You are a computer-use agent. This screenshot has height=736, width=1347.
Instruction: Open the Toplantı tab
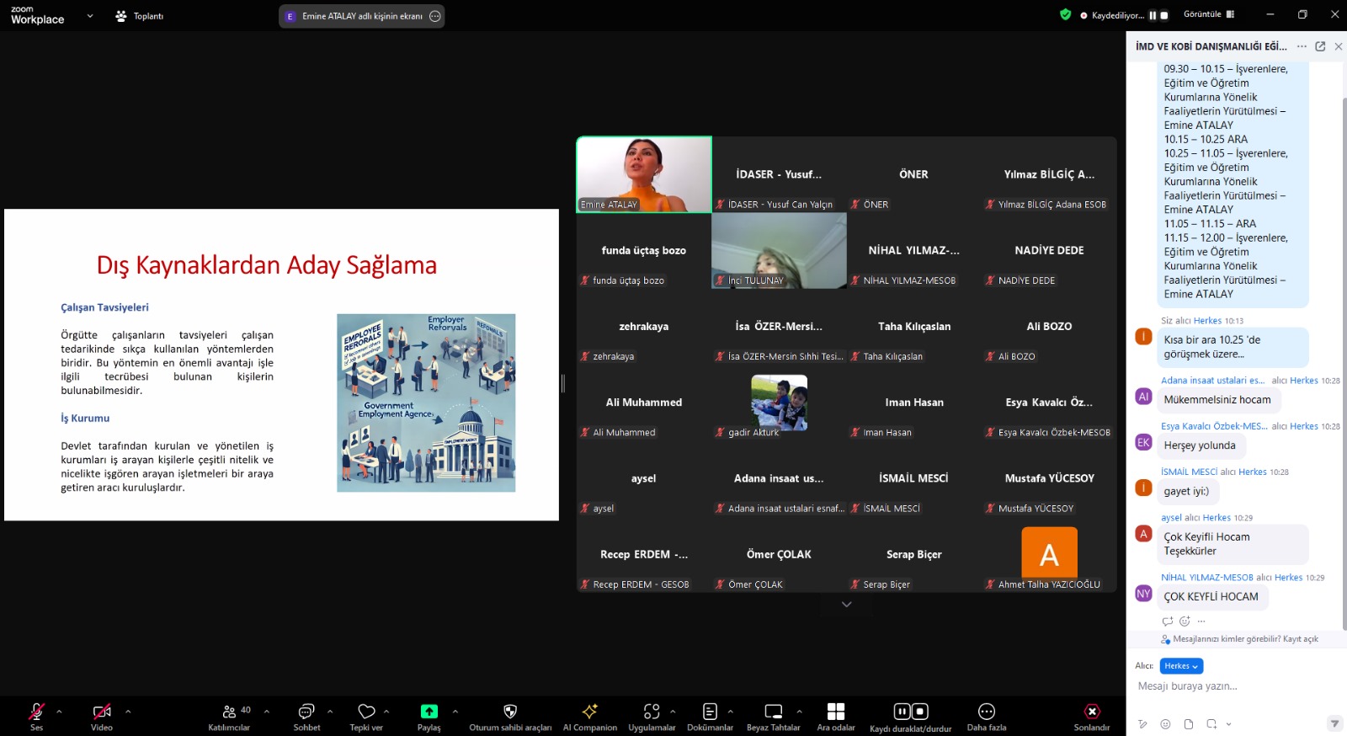pyautogui.click(x=140, y=16)
